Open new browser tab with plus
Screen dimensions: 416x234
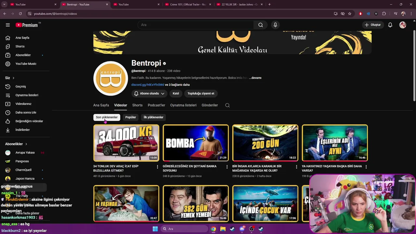coord(269,5)
